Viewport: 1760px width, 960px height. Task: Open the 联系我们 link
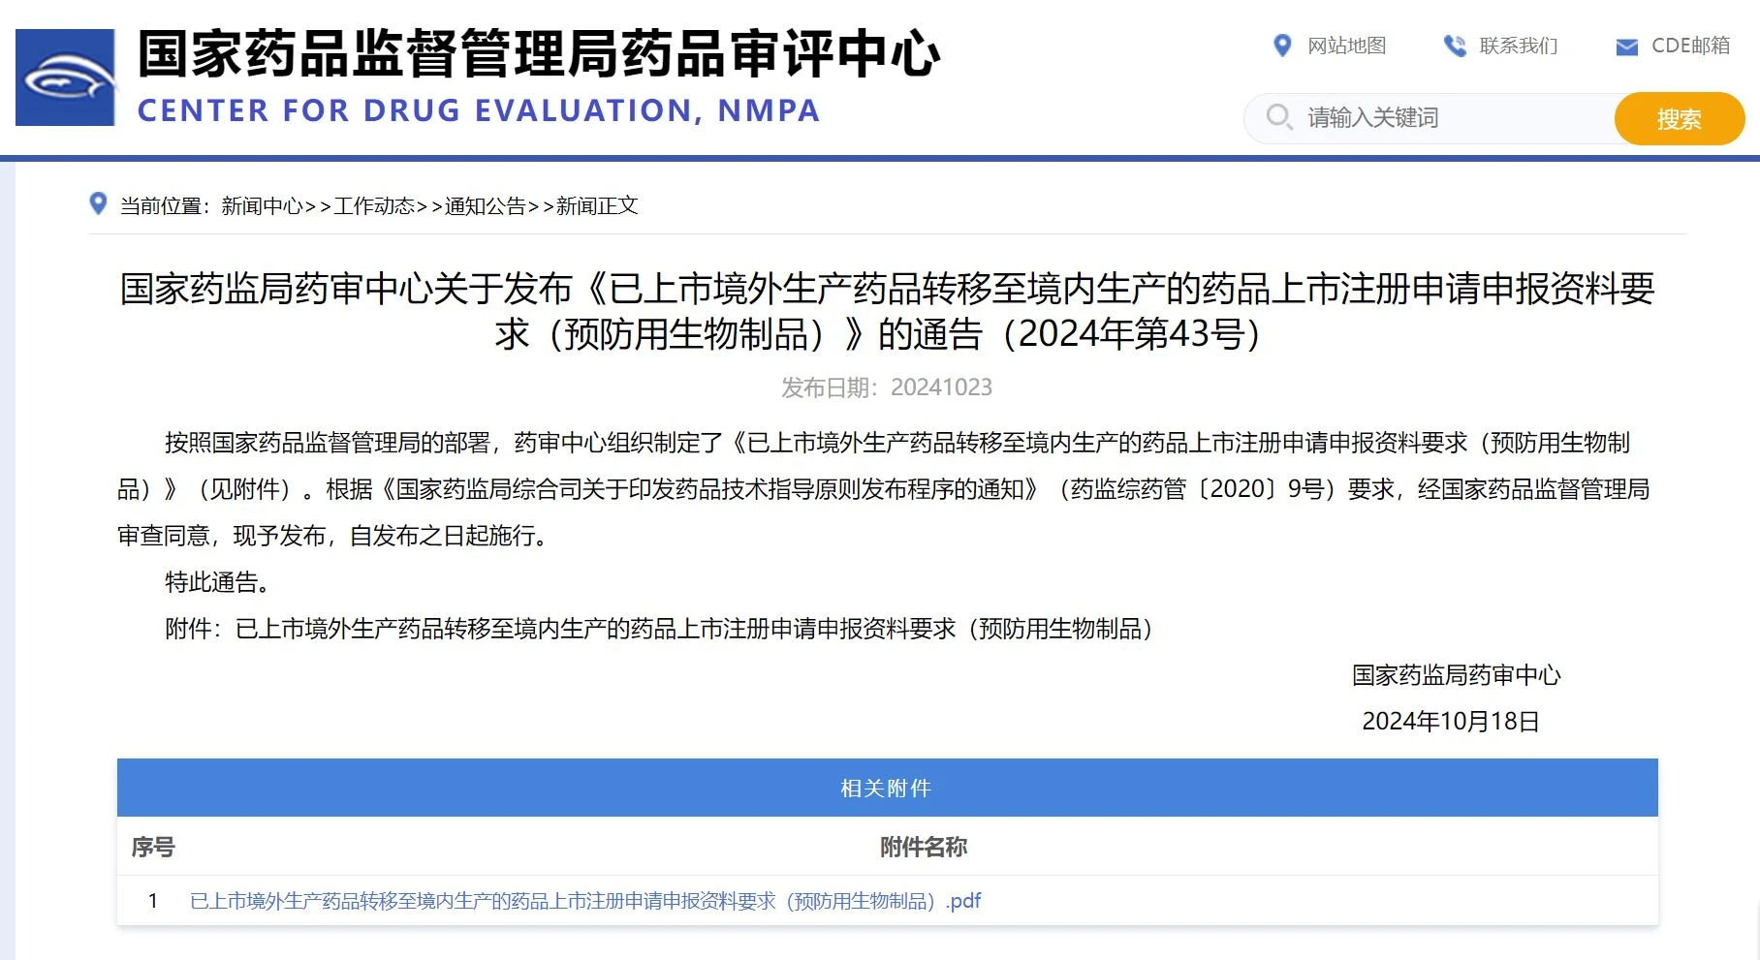coord(1519,46)
